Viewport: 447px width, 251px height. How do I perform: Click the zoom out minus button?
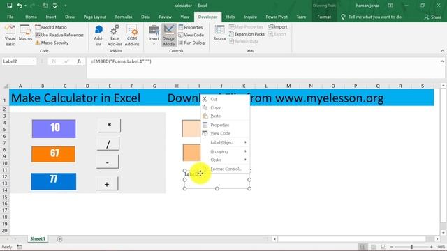click(392, 247)
